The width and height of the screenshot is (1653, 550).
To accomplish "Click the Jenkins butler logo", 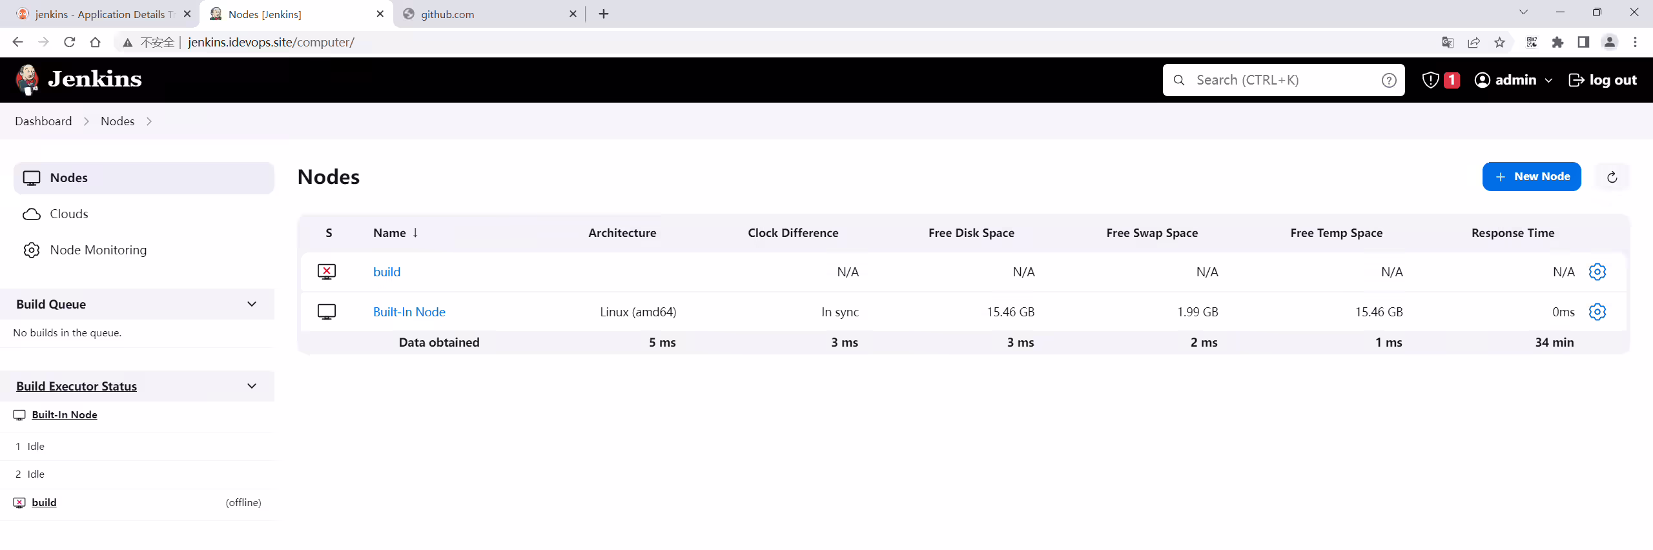I will [27, 79].
